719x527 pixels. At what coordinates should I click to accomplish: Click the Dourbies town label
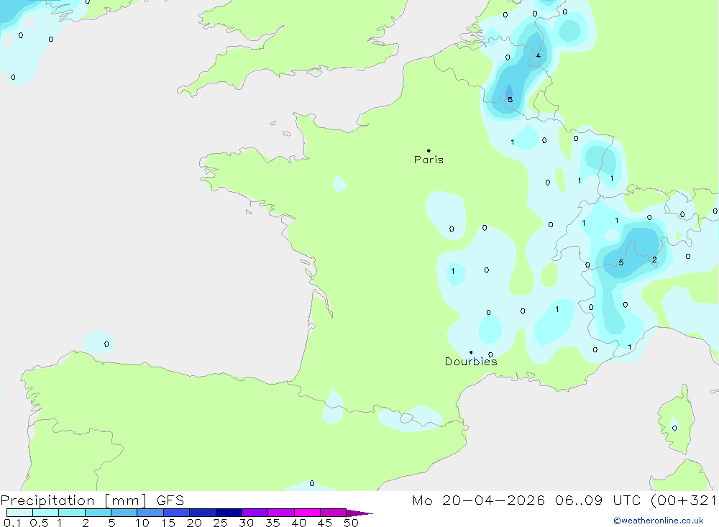tap(471, 362)
